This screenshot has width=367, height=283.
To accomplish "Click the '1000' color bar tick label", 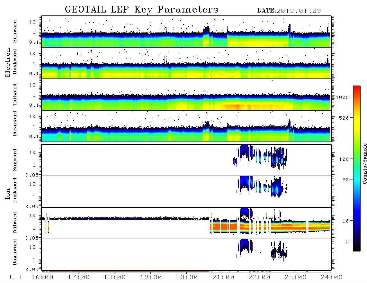I will tap(342, 97).
